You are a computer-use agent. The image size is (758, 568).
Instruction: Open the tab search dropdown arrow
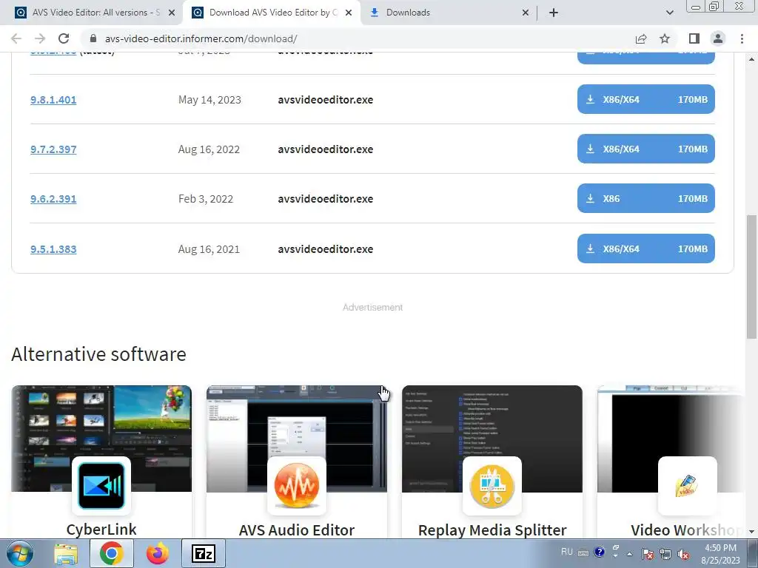[x=669, y=13]
